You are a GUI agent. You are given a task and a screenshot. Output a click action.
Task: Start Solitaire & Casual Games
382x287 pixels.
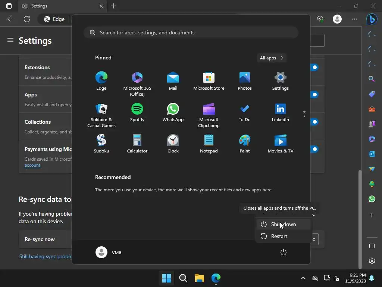pos(101,115)
